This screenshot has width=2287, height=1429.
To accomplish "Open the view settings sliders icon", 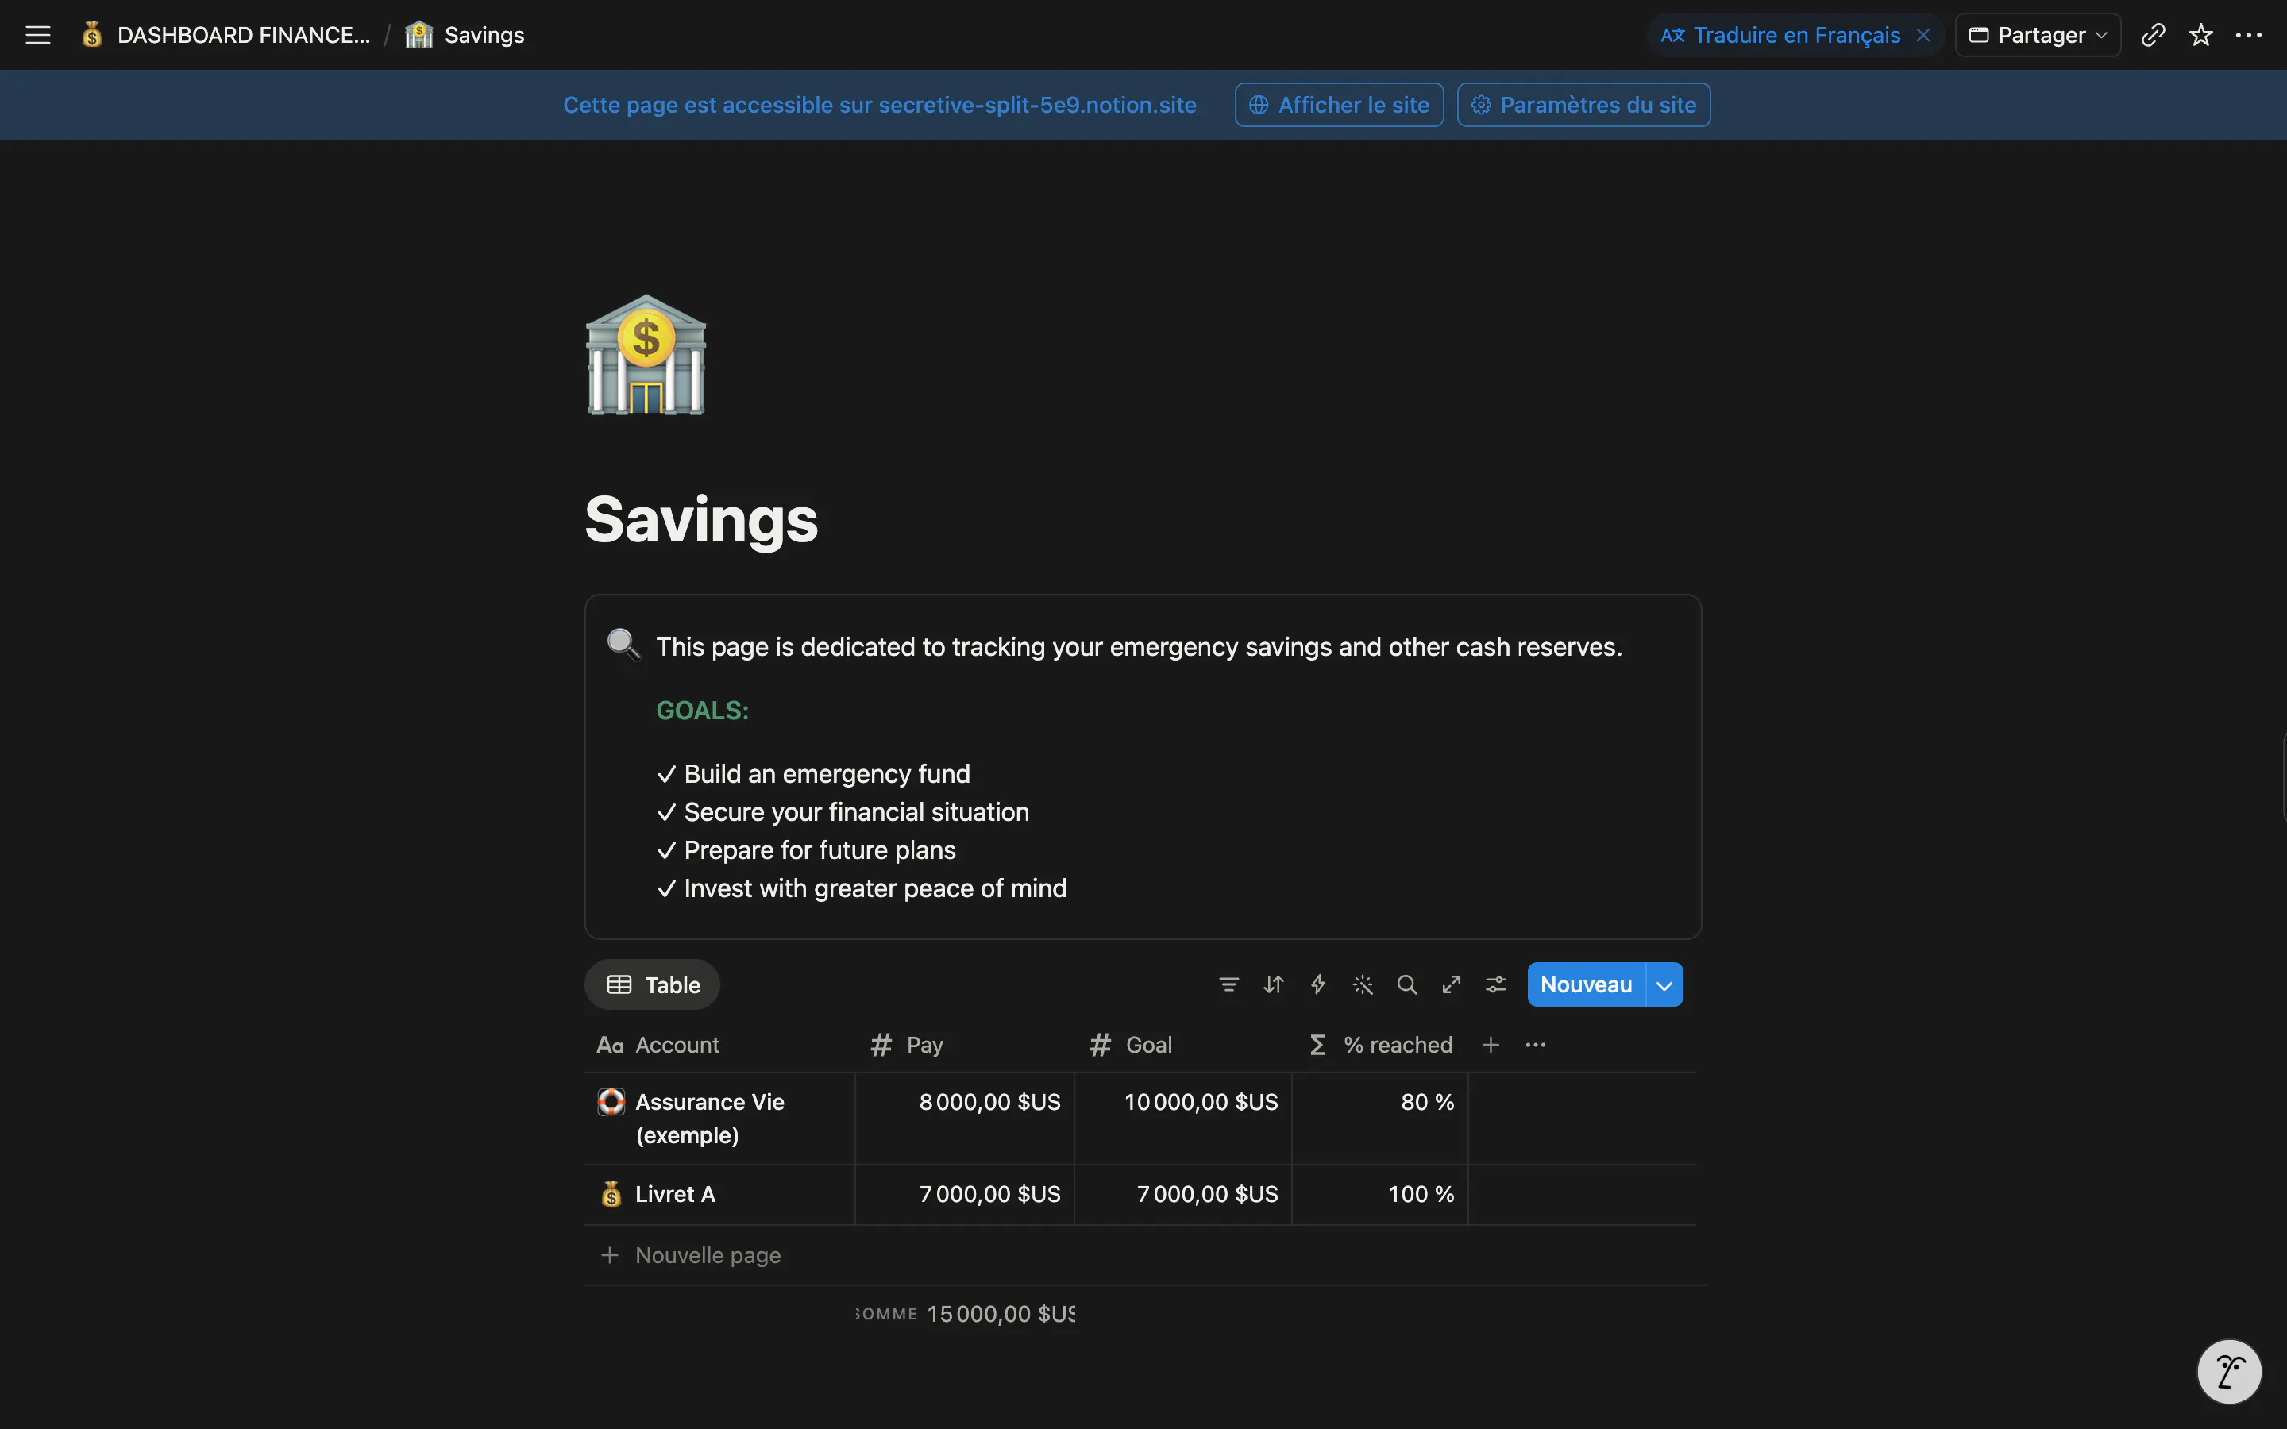I will 1495,984.
